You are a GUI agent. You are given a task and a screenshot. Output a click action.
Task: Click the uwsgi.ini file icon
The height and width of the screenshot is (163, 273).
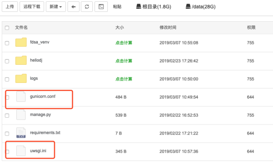click(21, 151)
